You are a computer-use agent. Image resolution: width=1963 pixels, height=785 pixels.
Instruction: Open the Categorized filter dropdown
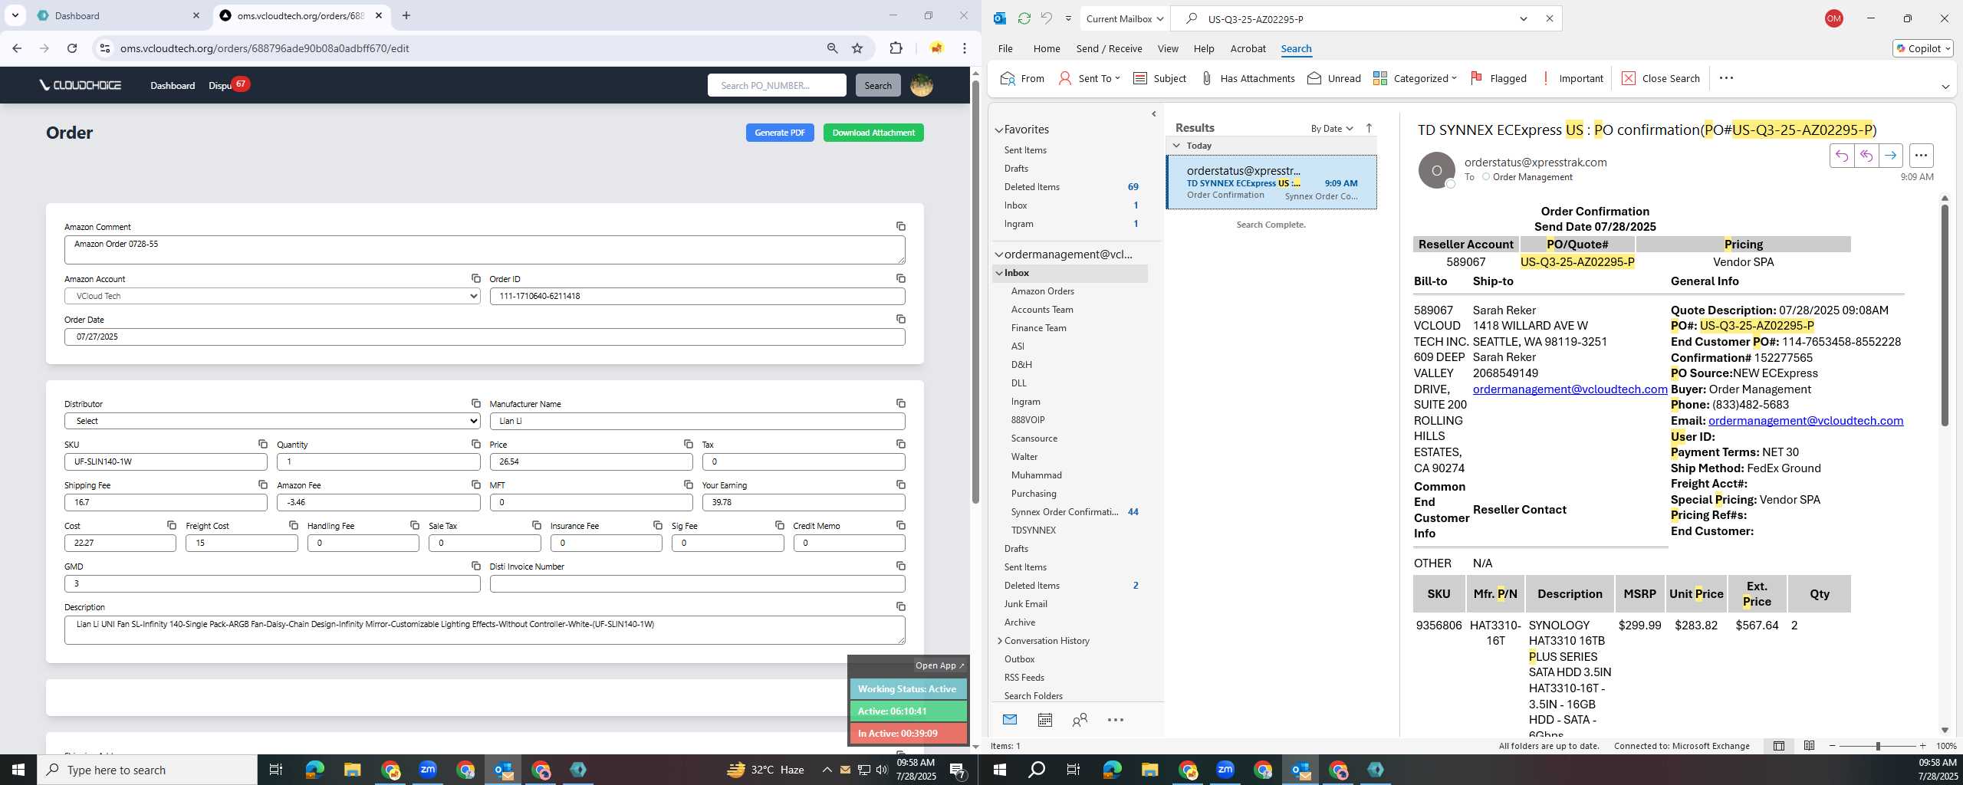click(1415, 78)
